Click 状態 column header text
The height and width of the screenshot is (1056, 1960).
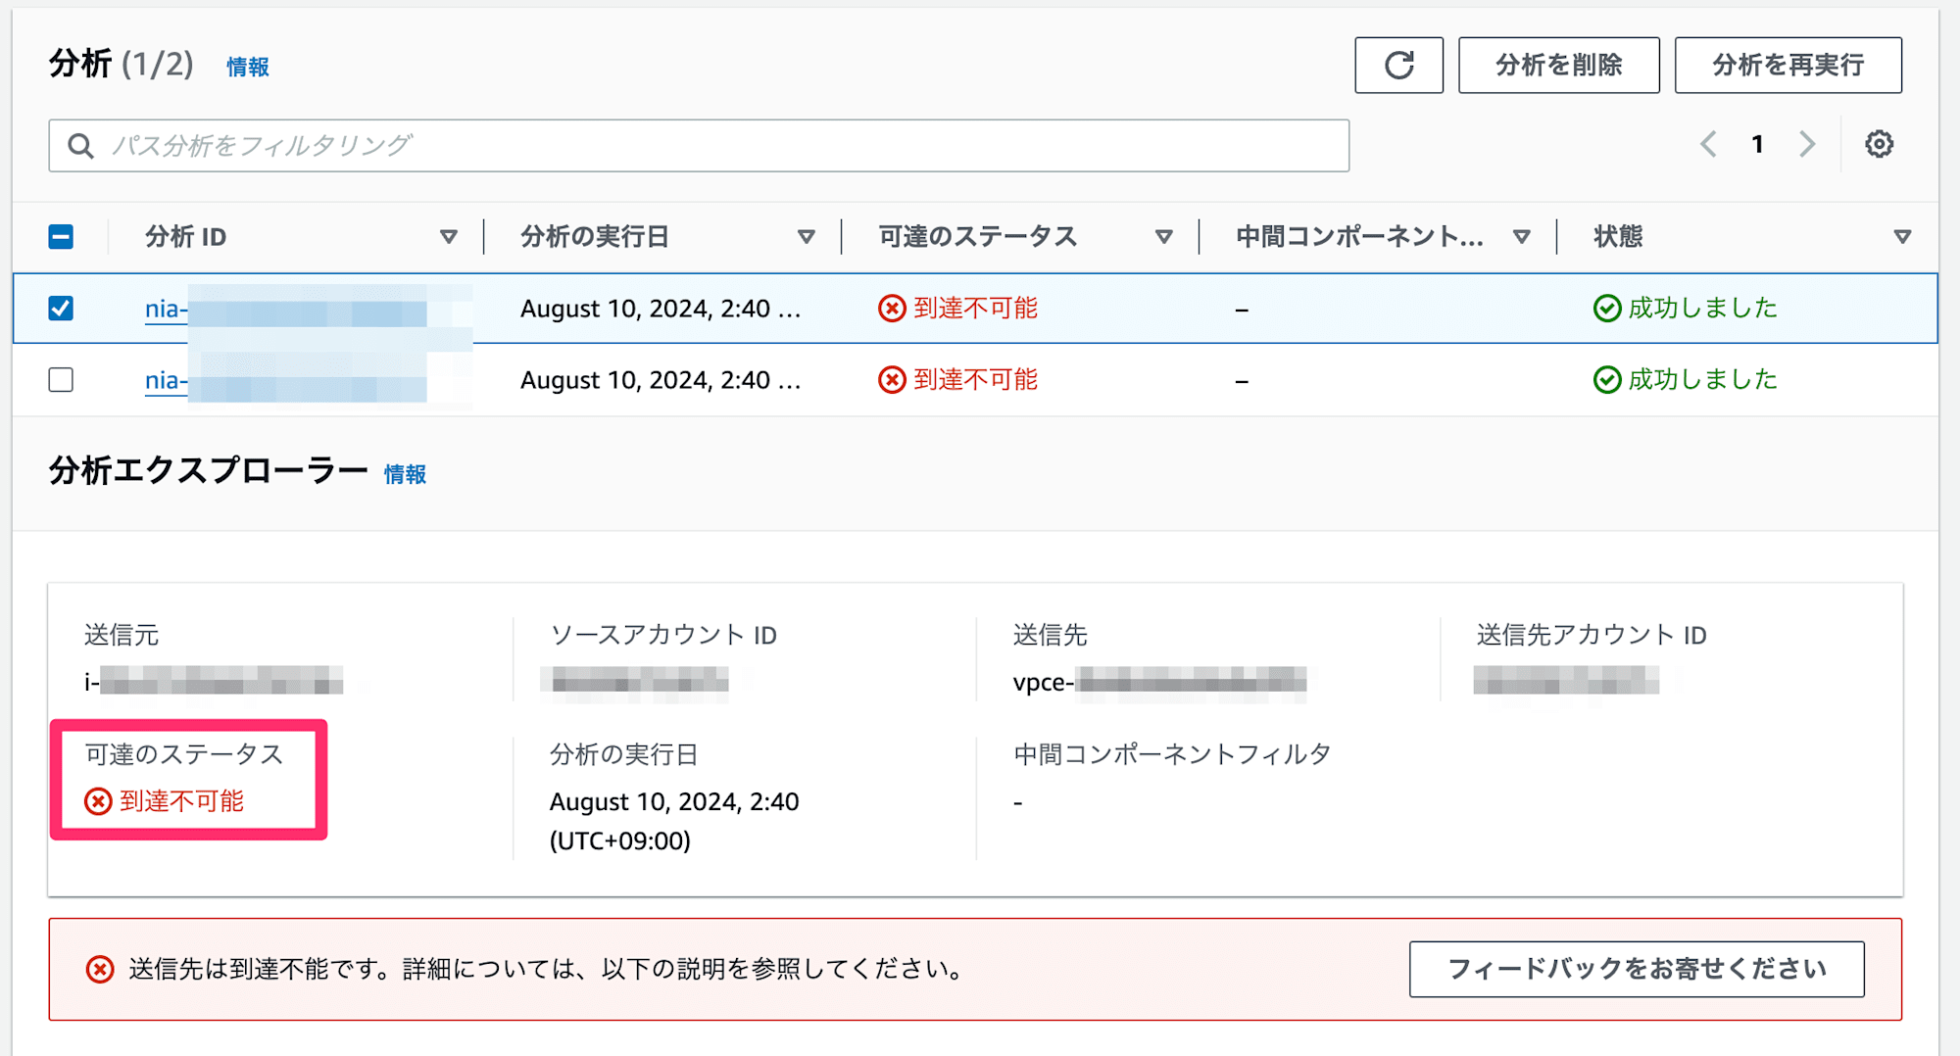pyautogui.click(x=1618, y=237)
